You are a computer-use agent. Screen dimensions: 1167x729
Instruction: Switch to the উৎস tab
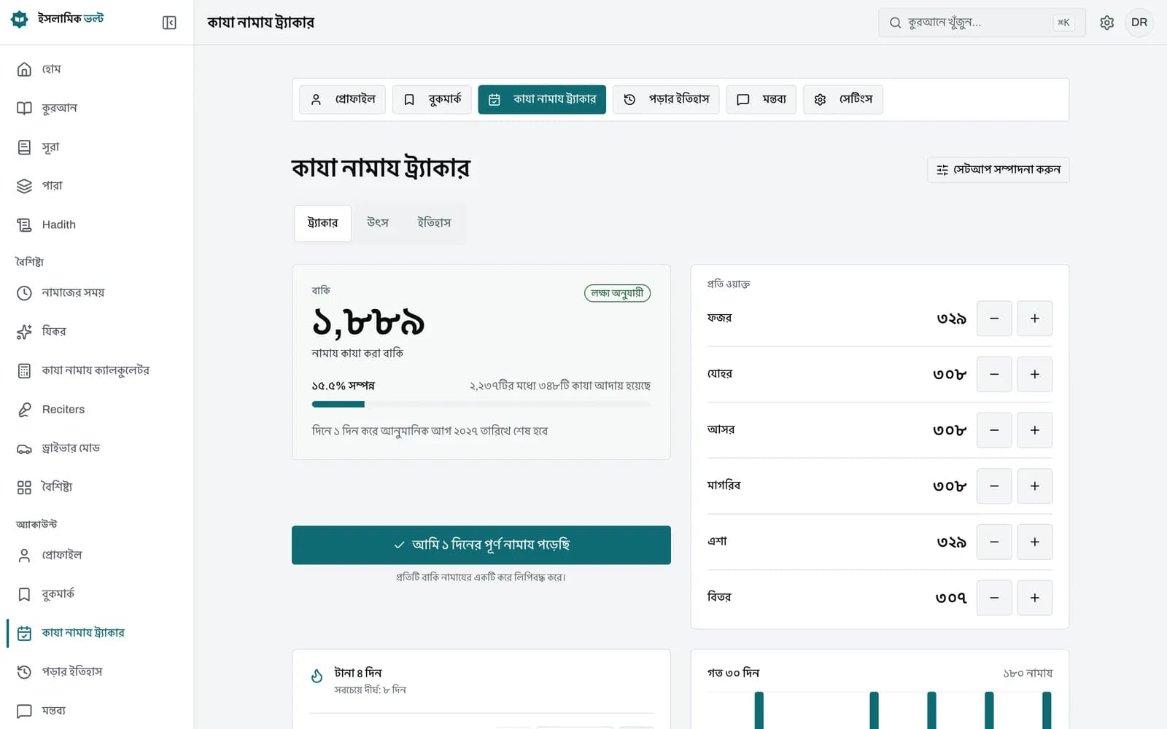point(378,223)
